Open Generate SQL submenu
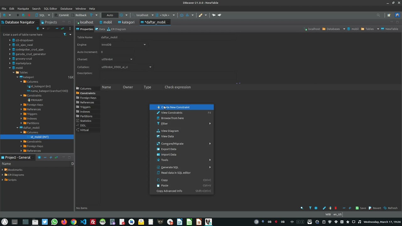402x226 pixels. pos(182,167)
